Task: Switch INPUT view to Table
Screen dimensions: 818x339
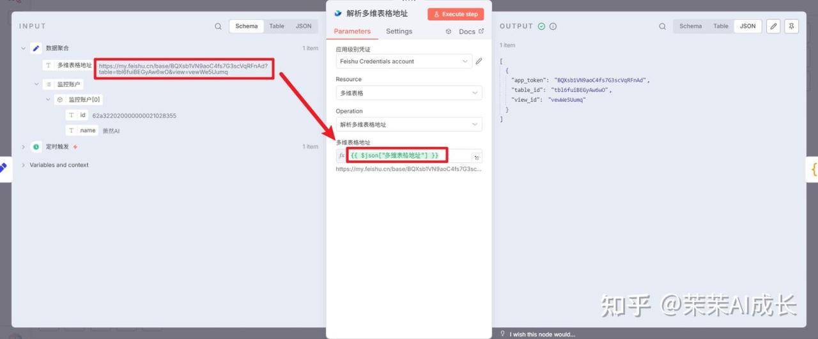Action: click(x=277, y=26)
